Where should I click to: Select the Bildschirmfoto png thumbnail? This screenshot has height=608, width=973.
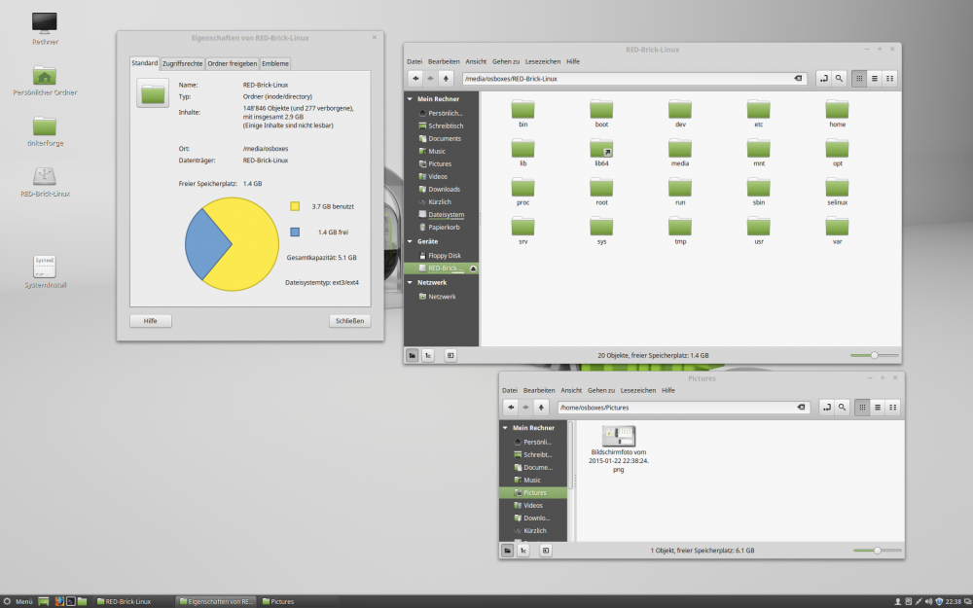619,437
